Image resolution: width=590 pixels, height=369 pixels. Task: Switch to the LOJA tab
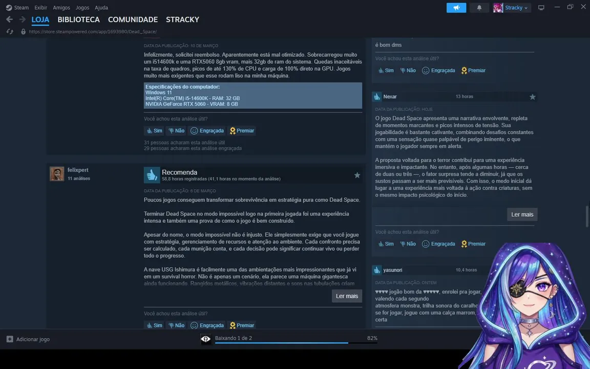point(40,19)
